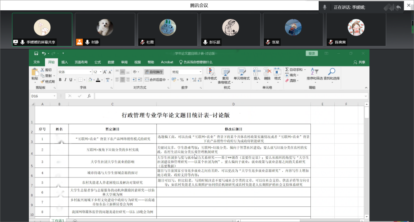Screen dimensions: 414x222
Task: Click the Share (共享) button
Action: coord(359,62)
